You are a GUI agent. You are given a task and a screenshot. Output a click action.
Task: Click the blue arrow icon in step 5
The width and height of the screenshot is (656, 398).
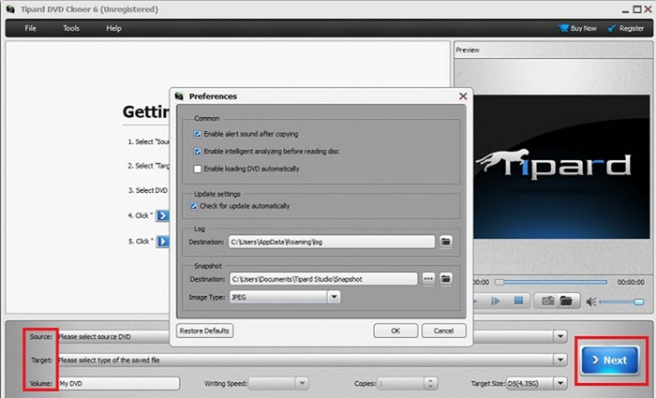(163, 242)
